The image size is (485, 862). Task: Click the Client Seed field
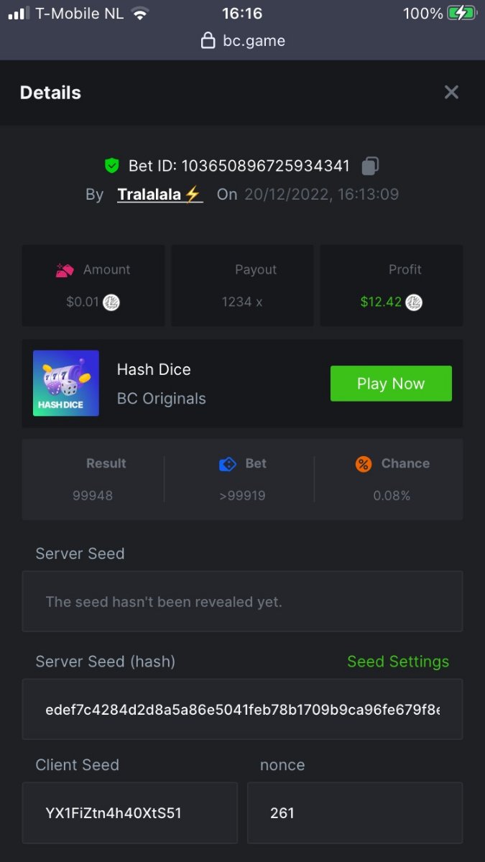click(x=129, y=813)
